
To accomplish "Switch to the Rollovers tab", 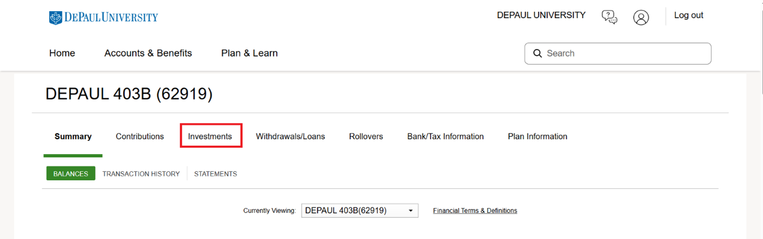I will tap(366, 137).
